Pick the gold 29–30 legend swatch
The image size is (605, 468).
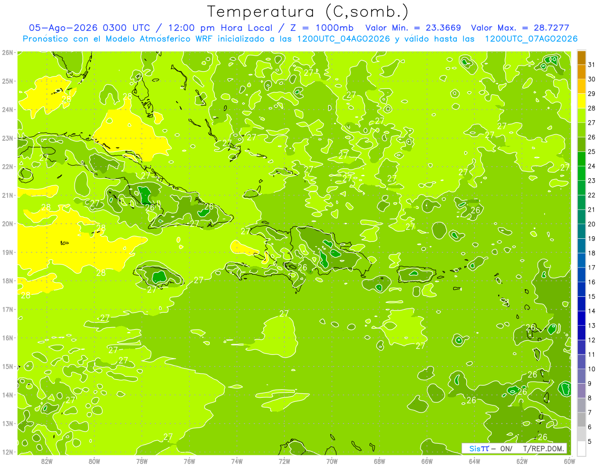click(x=581, y=86)
